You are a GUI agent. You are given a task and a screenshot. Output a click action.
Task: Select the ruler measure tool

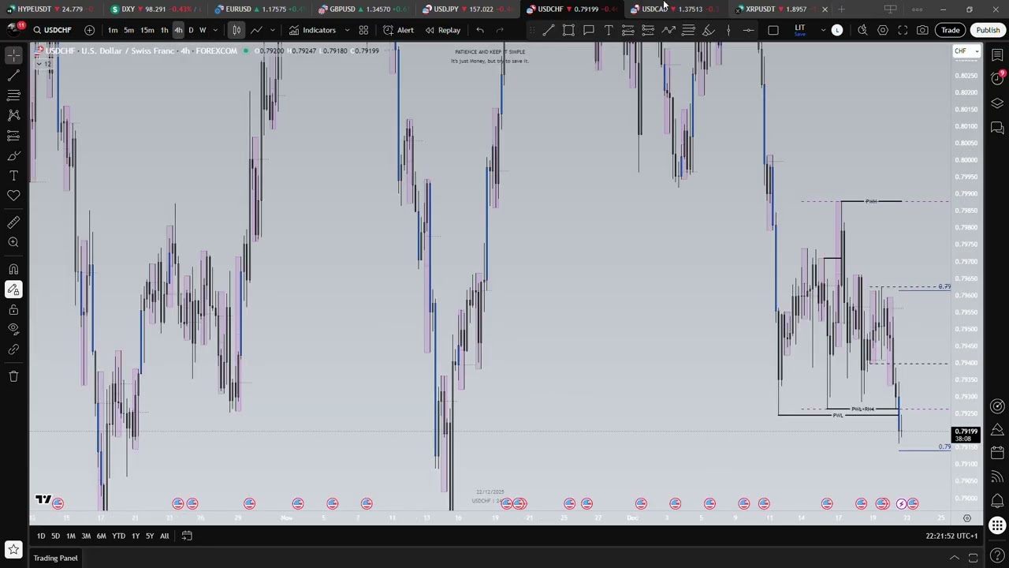[x=13, y=222]
